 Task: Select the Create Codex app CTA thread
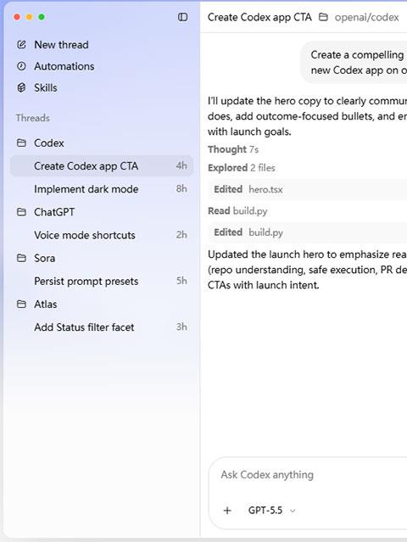click(102, 166)
